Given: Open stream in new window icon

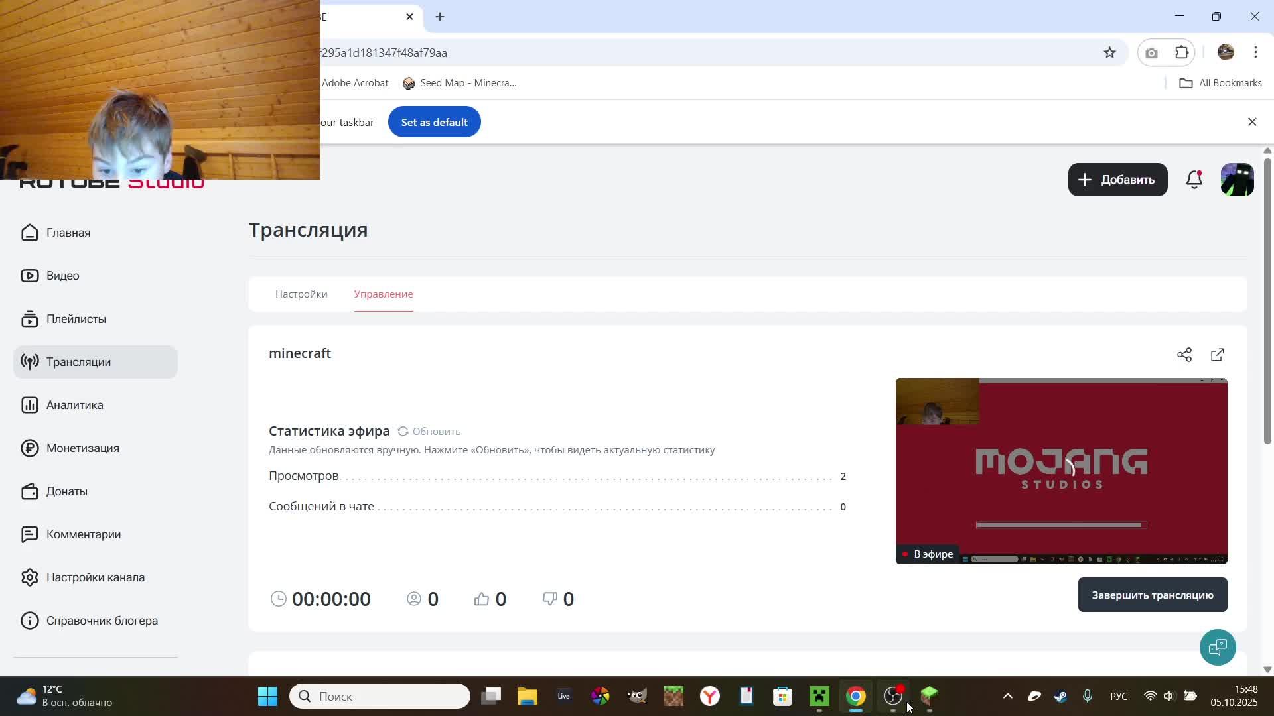Looking at the screenshot, I should pos(1218,355).
